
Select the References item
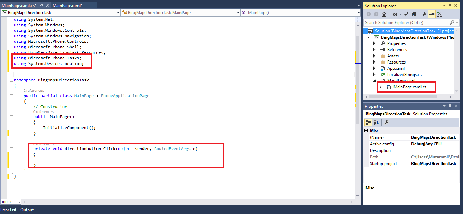click(397, 50)
